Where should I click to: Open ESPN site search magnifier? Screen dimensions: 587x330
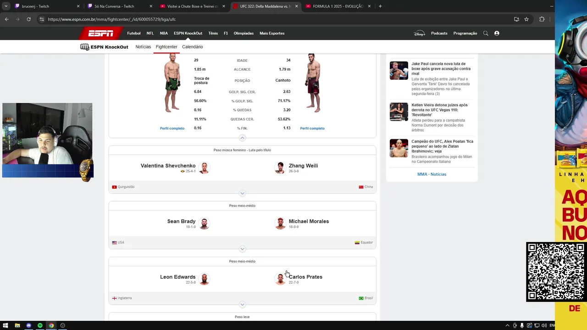click(486, 33)
